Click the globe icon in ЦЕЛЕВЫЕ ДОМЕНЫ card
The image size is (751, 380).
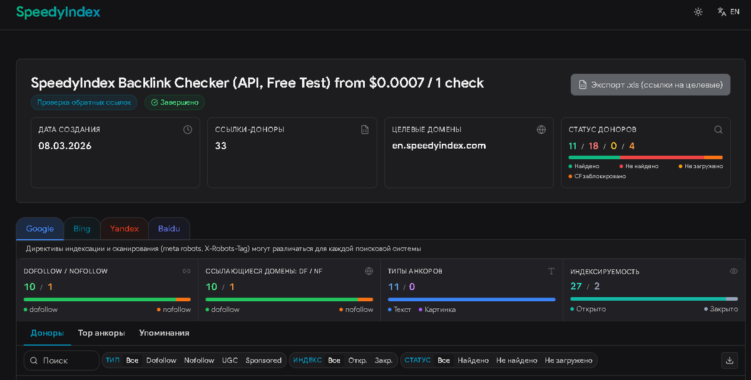click(x=541, y=129)
